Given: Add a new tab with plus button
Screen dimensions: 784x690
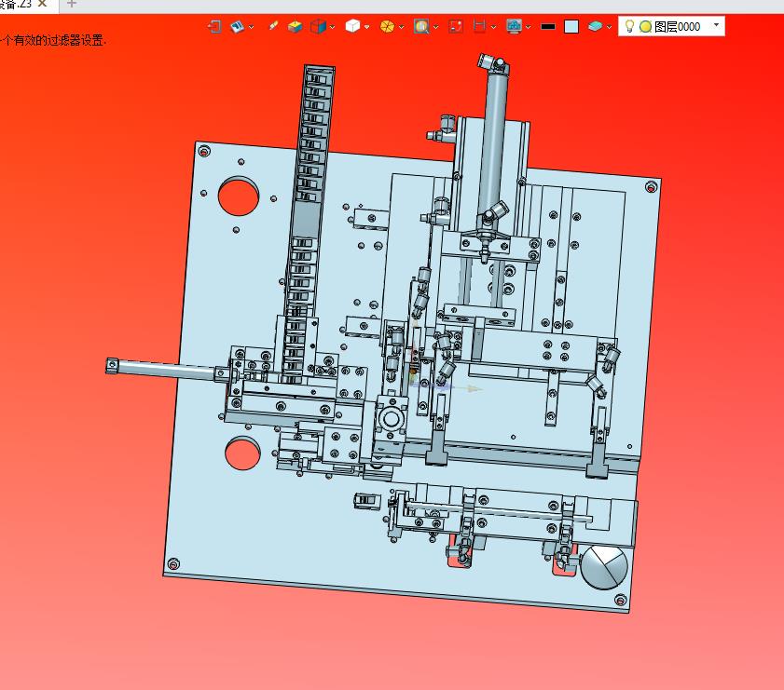Looking at the screenshot, I should tap(72, 4).
